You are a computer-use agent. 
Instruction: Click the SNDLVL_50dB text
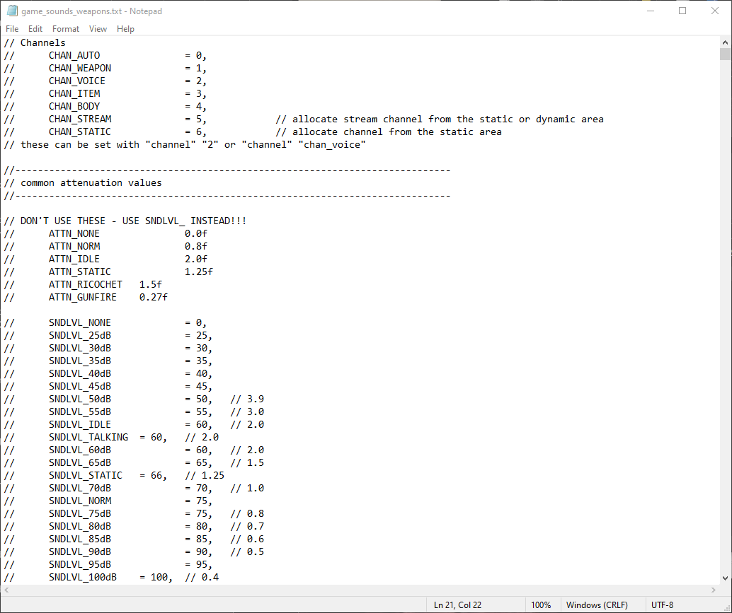point(80,399)
